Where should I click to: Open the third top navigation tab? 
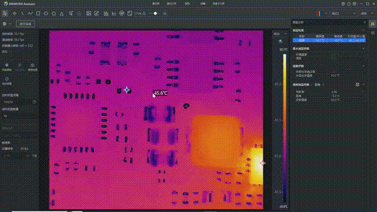[187, 4]
